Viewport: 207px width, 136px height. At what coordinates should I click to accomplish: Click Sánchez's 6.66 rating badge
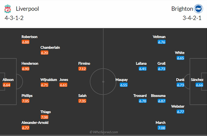coord(199,85)
